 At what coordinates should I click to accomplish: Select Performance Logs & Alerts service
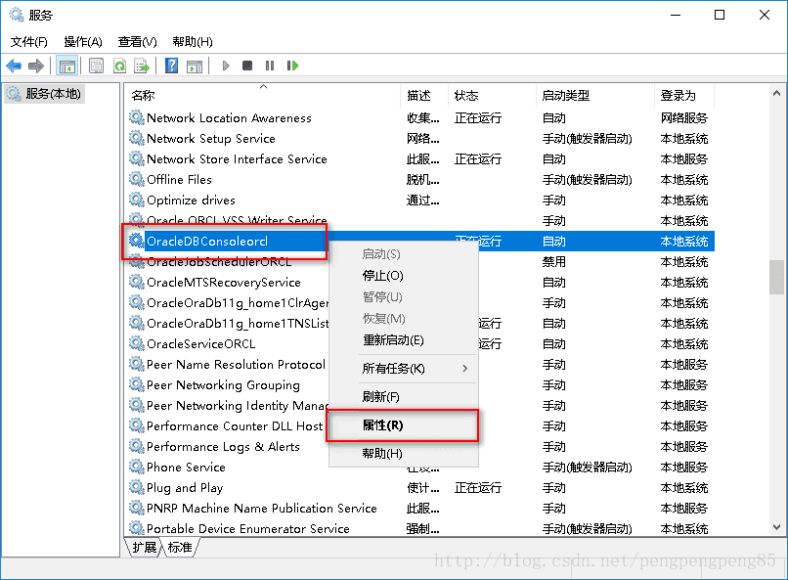click(223, 447)
